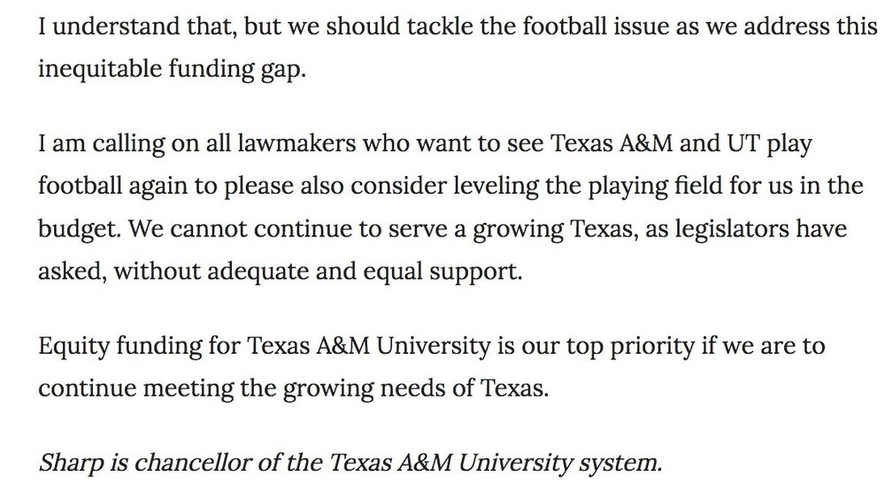The height and width of the screenshot is (500, 885).
Task: Click the word 'football' in first sentence
Action: tap(565, 27)
